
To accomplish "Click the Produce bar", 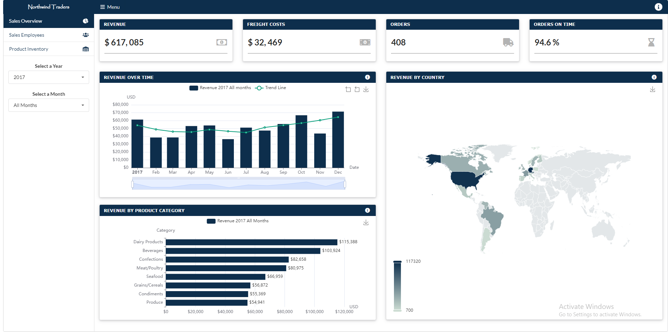I will (207, 303).
